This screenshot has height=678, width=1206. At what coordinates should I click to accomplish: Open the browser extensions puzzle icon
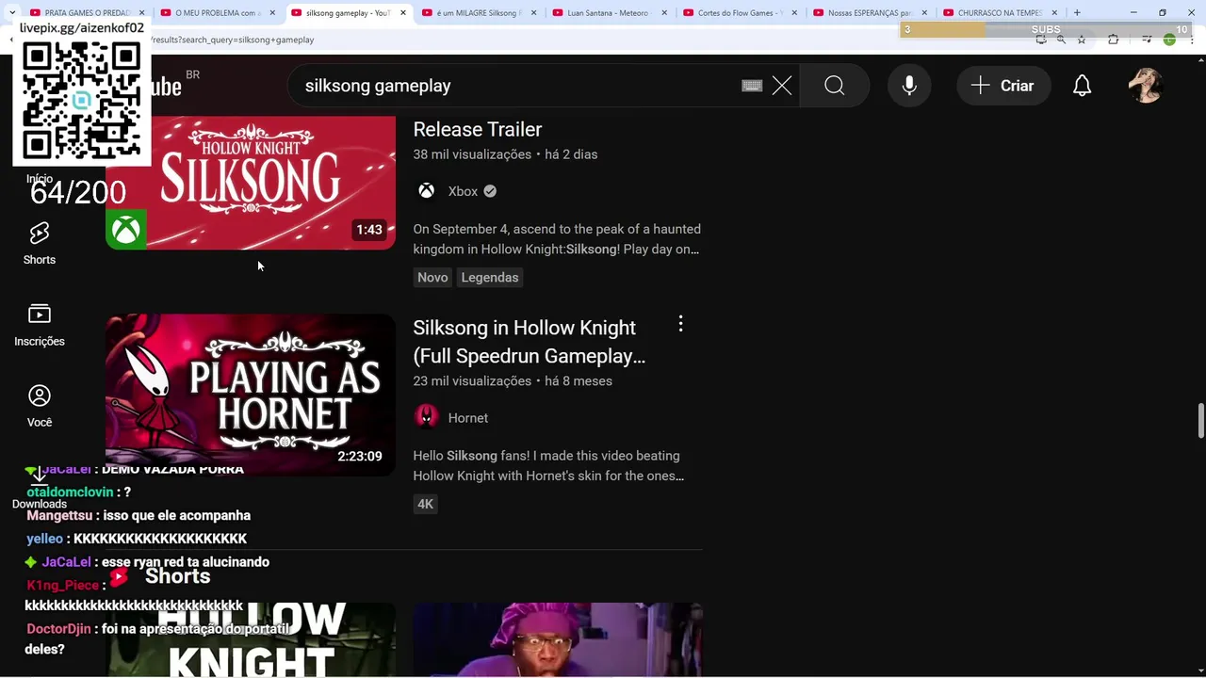1114,40
